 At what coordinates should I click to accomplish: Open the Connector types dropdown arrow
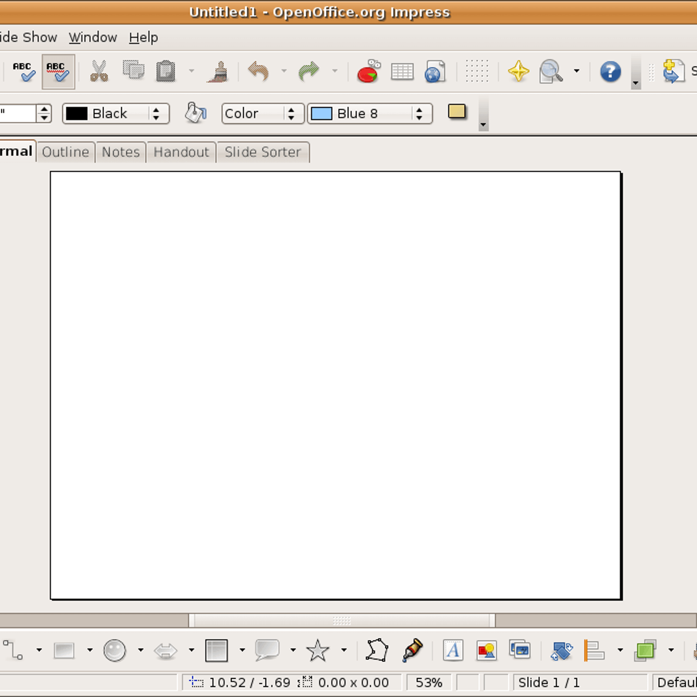pyautogui.click(x=39, y=650)
